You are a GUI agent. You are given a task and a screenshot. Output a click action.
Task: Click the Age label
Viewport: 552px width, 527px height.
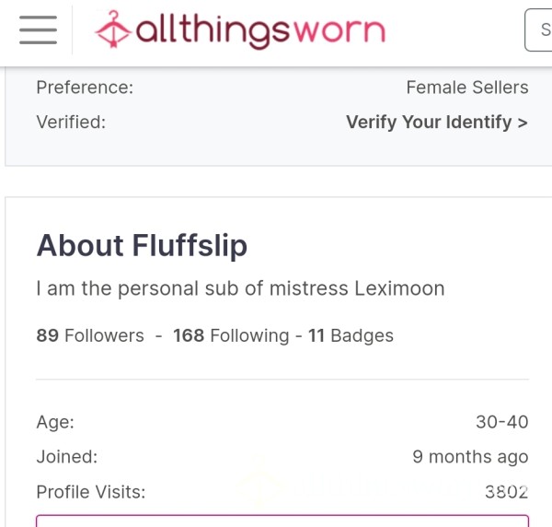55,422
